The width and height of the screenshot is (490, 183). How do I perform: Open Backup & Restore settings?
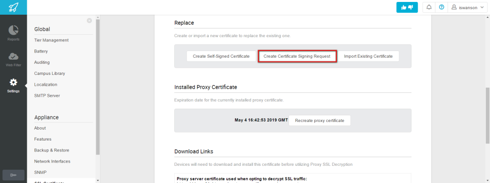[x=52, y=150]
